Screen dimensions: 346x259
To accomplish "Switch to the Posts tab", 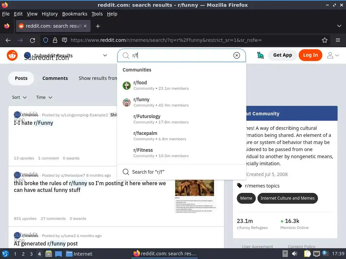I will pyautogui.click(x=21, y=78).
